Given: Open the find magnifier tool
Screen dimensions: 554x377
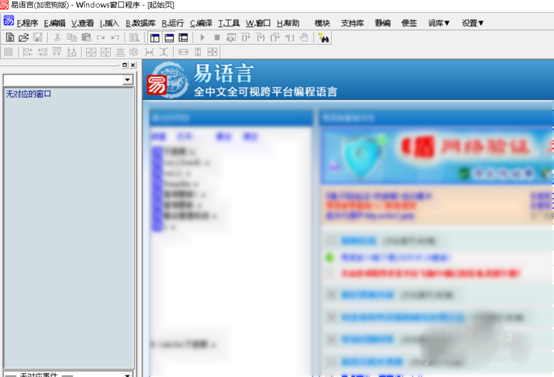Looking at the screenshot, I should (x=134, y=38).
